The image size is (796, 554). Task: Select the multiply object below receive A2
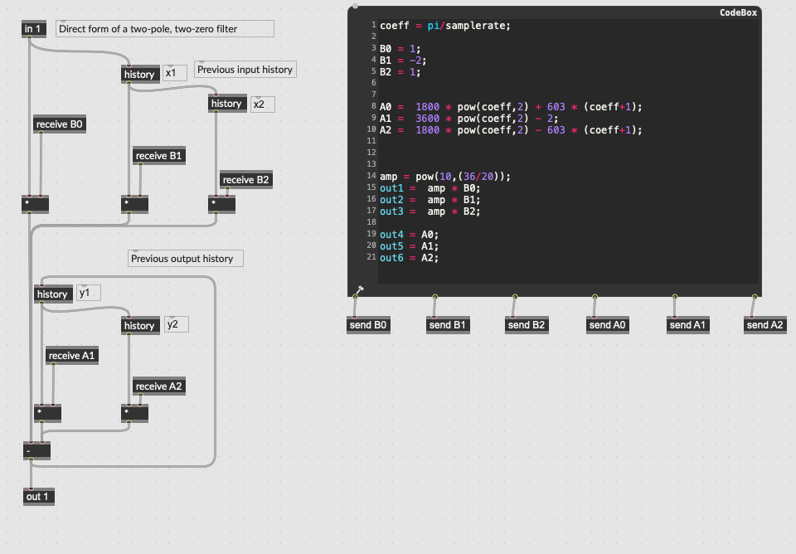coord(134,413)
